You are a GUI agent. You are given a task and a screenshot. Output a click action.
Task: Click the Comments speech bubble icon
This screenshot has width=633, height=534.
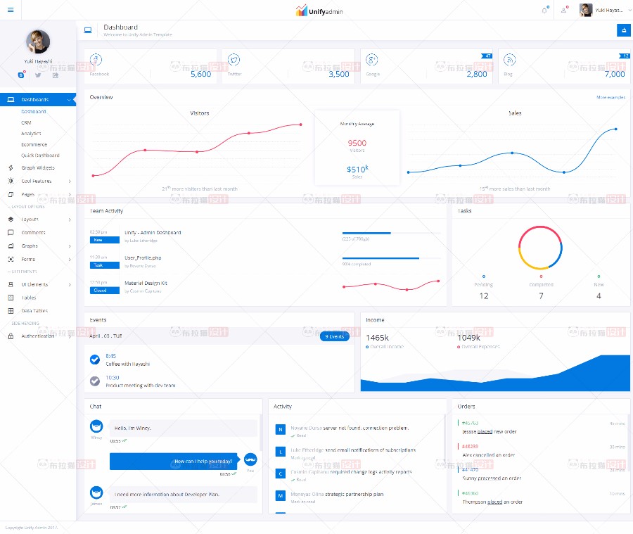(11, 233)
